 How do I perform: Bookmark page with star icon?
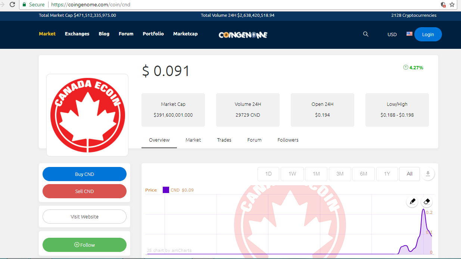click(x=452, y=5)
